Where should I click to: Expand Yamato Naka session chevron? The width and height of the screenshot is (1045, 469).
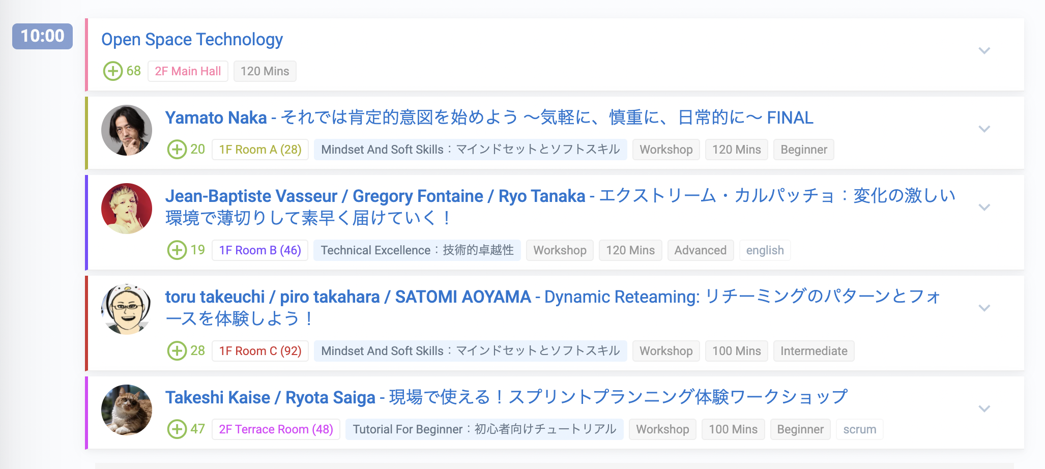(984, 129)
